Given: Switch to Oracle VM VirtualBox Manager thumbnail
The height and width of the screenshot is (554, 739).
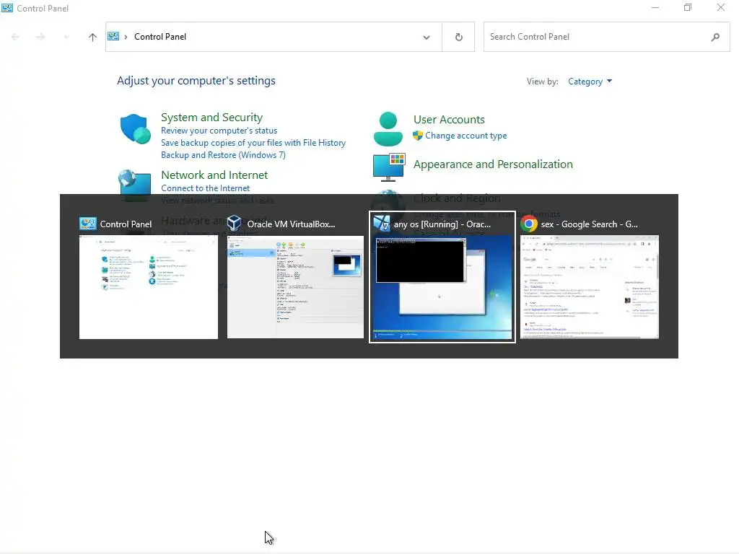Looking at the screenshot, I should pyautogui.click(x=295, y=287).
